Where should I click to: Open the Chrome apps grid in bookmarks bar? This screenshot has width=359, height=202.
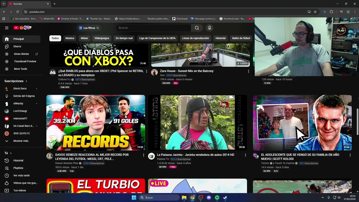point(4,19)
